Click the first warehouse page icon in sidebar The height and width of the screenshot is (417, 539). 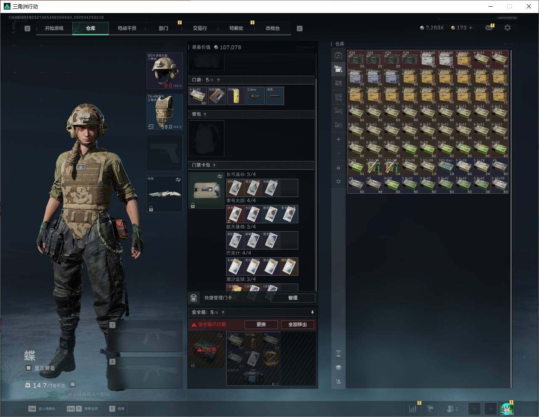tap(338, 55)
